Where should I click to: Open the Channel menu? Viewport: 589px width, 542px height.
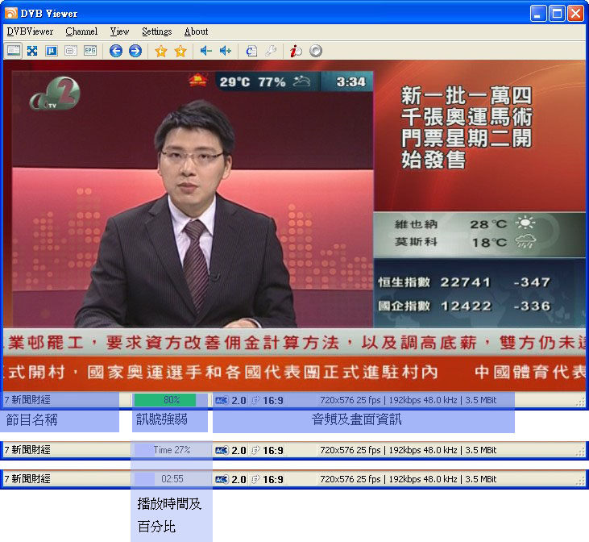point(81,31)
